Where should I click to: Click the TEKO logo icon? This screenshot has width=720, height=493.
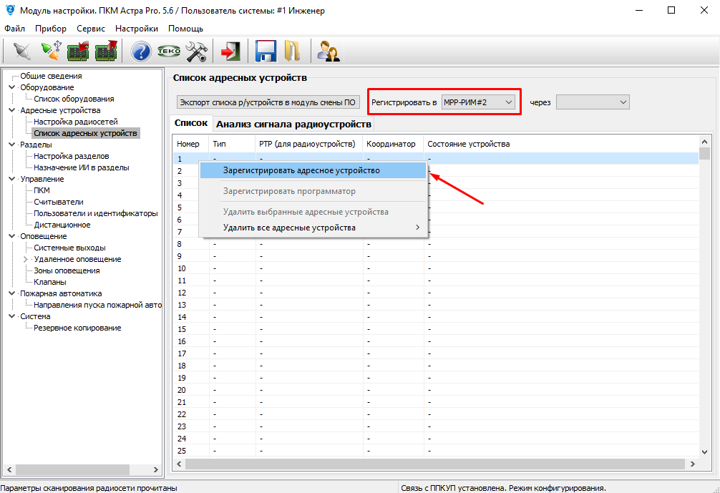coord(169,52)
